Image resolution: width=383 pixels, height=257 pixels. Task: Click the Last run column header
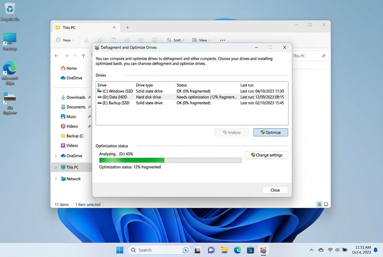tap(263, 85)
